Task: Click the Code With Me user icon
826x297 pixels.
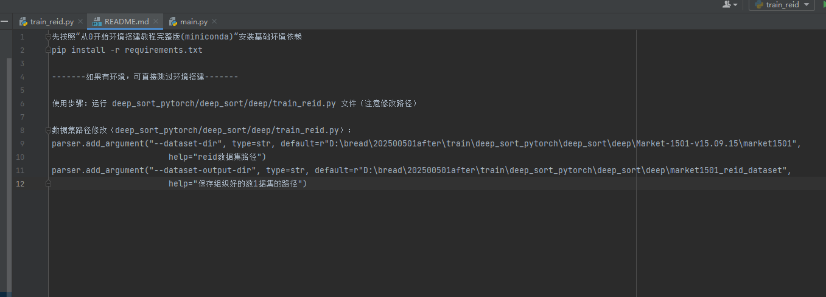Action: click(727, 4)
